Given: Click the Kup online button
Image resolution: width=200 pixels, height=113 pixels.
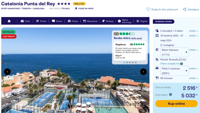Looking at the screenshot, I should (176, 104).
